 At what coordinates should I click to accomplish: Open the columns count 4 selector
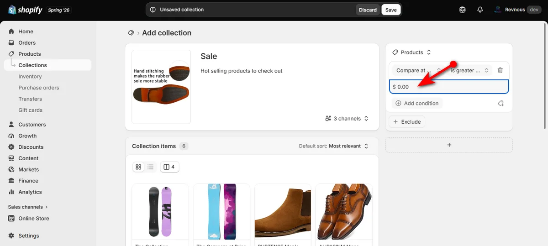(x=169, y=167)
